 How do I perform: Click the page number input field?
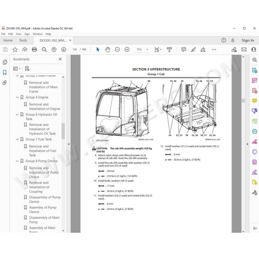(x=75, y=49)
